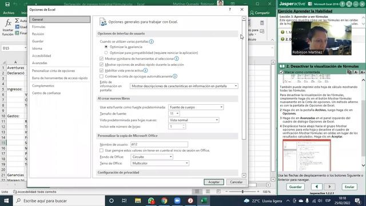Click zoom out minus on status bar
The image size is (366, 206).
click(226, 192)
